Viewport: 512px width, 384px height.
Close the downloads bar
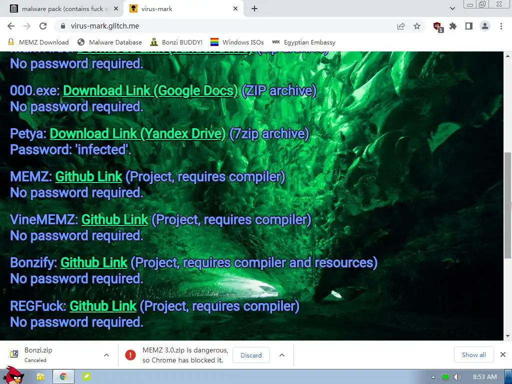pyautogui.click(x=503, y=354)
